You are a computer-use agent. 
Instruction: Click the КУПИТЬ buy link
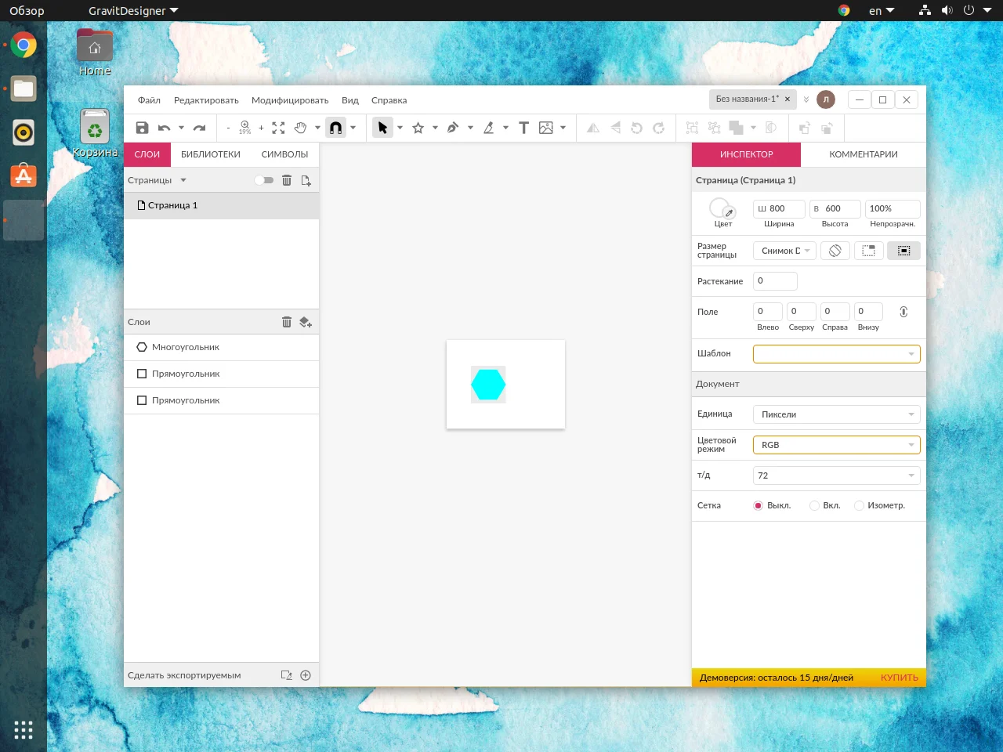coord(900,678)
